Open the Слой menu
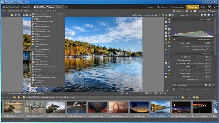 point(42,11)
